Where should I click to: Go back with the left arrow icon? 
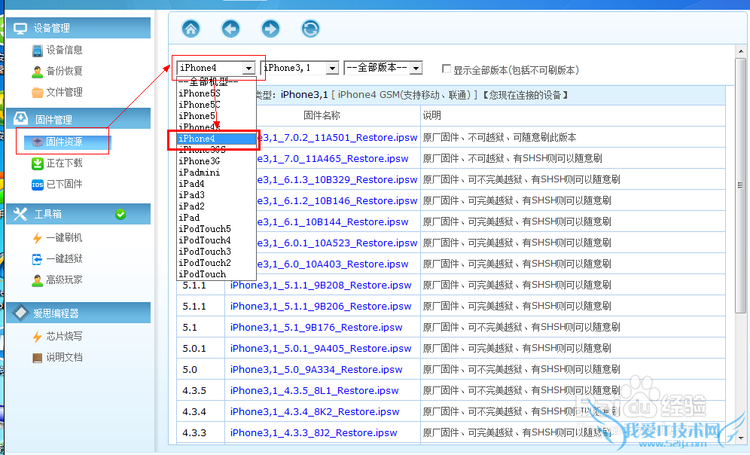[230, 29]
